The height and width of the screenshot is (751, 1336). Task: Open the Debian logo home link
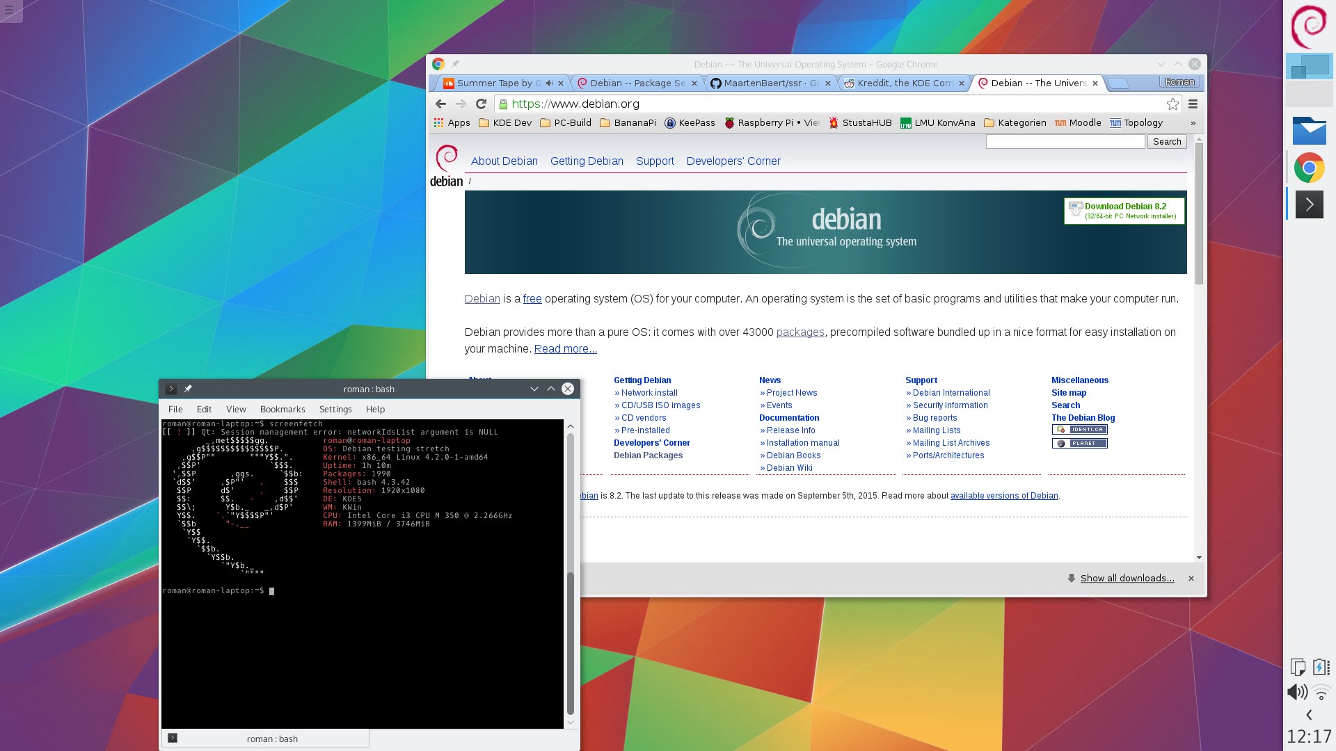(446, 165)
